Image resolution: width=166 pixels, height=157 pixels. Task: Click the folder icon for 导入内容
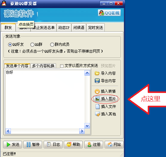coord(97,73)
